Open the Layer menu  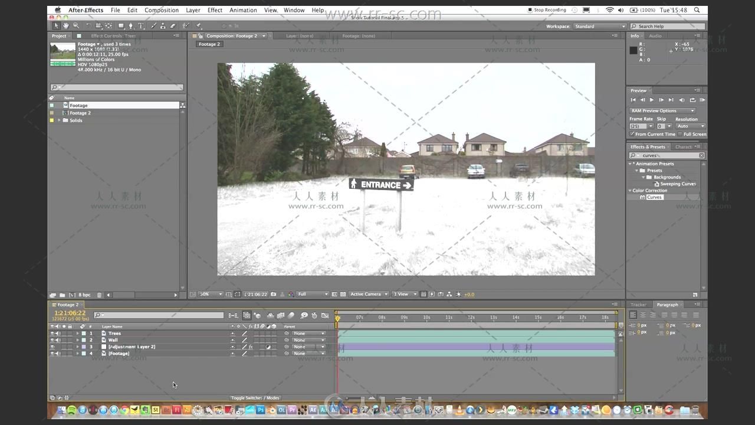(x=193, y=10)
